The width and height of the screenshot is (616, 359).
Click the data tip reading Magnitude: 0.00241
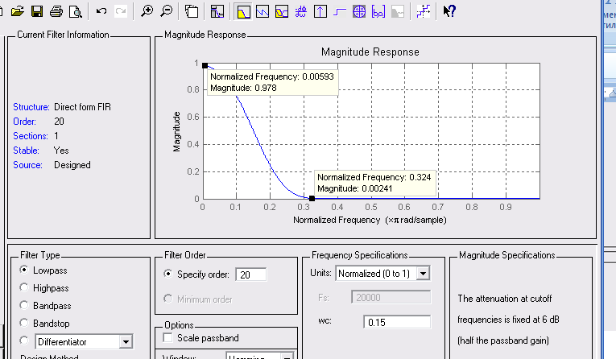click(x=374, y=183)
